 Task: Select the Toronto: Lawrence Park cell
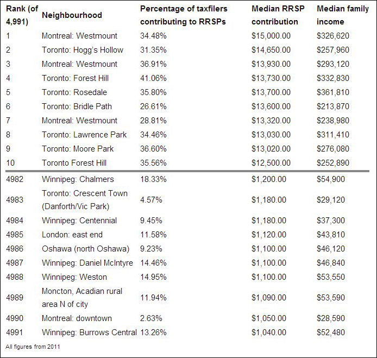point(84,135)
